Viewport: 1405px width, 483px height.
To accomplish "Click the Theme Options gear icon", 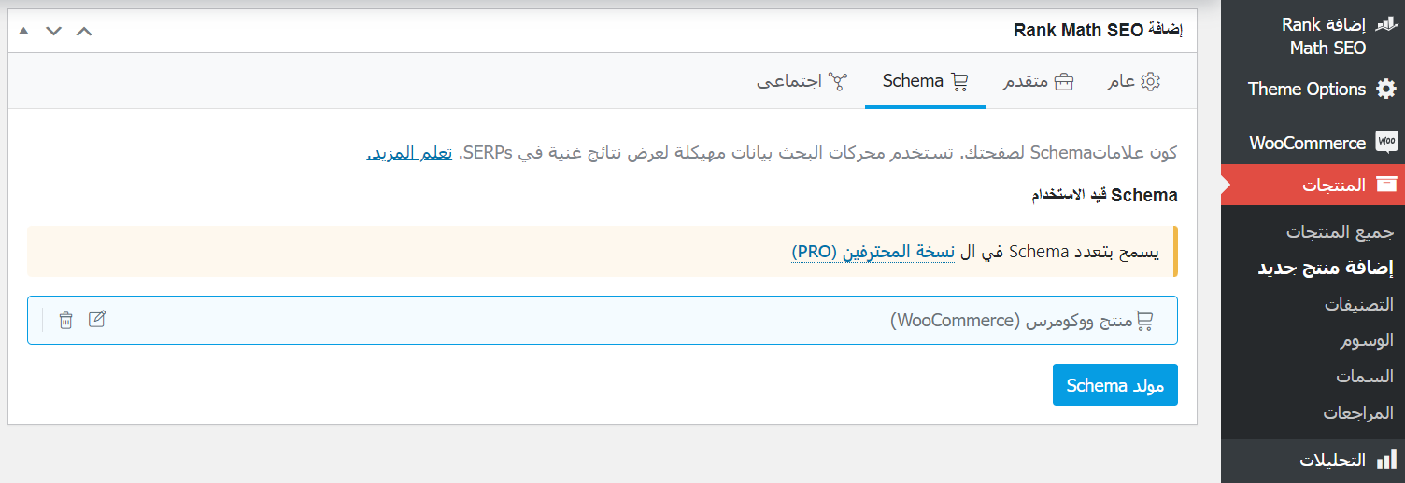I will 1386,90.
